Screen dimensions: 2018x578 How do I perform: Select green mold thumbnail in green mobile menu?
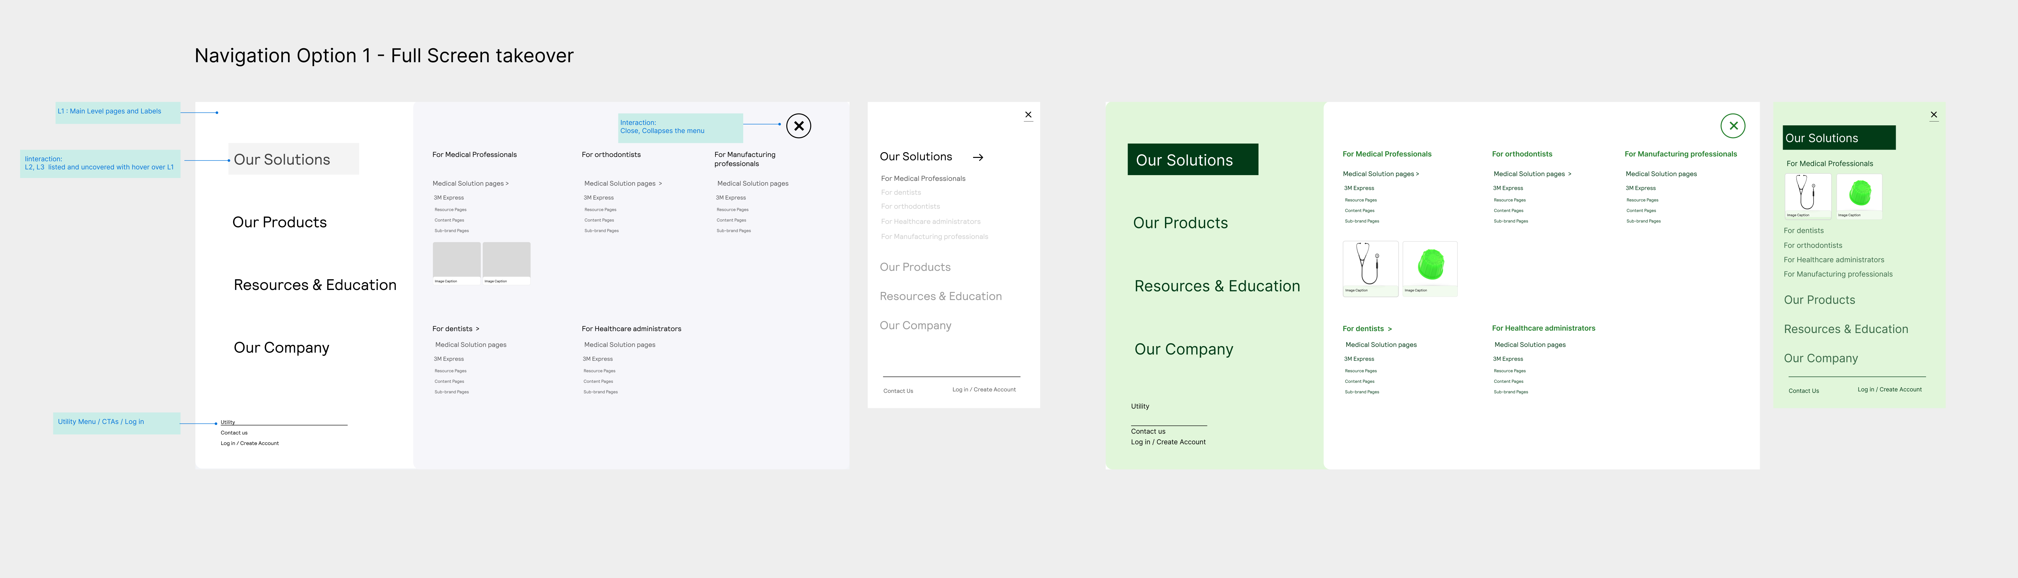[1859, 196]
